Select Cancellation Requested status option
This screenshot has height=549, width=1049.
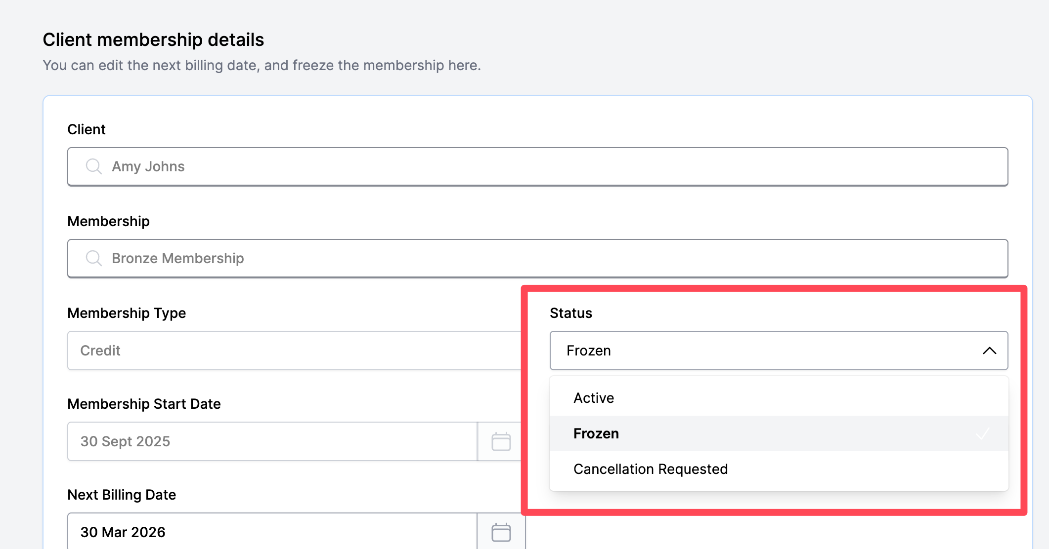click(651, 469)
